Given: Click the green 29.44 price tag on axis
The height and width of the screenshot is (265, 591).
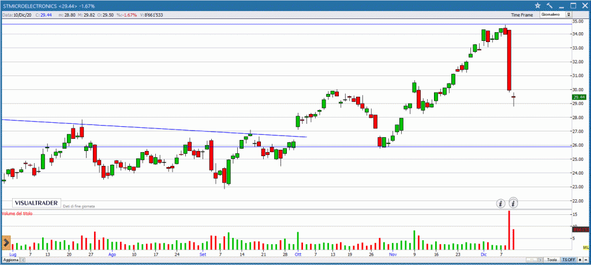Looking at the screenshot, I should [x=578, y=97].
